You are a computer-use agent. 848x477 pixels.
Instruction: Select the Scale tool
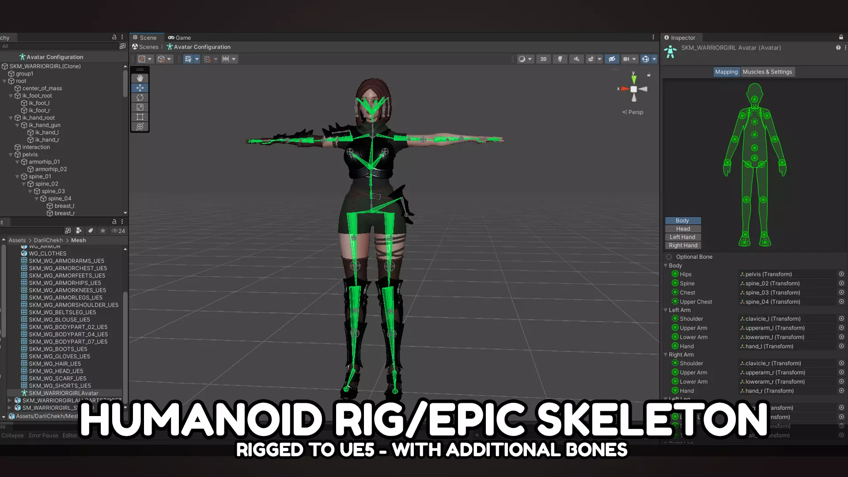coord(140,107)
